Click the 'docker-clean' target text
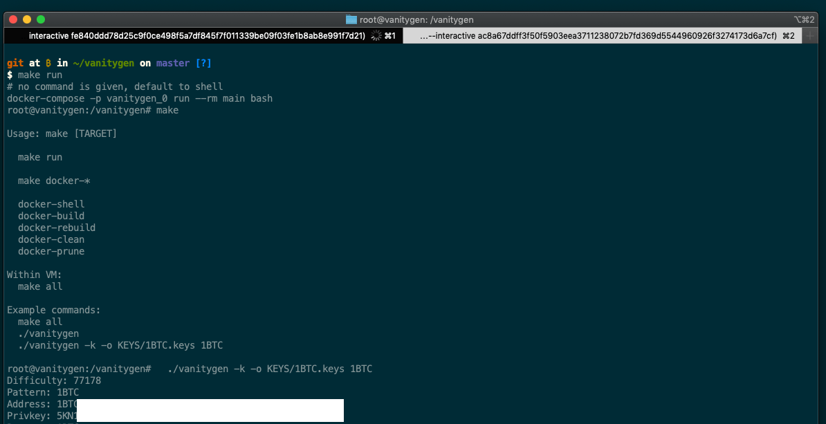Image resolution: width=826 pixels, height=424 pixels. [x=51, y=239]
